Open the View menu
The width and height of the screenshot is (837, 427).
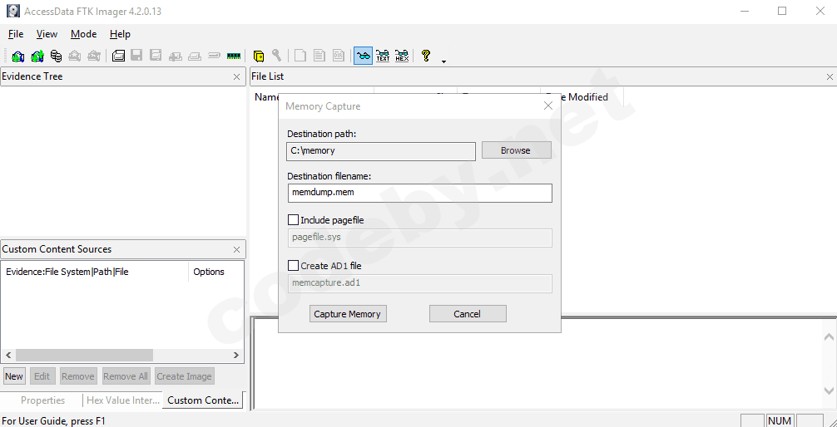tap(47, 34)
